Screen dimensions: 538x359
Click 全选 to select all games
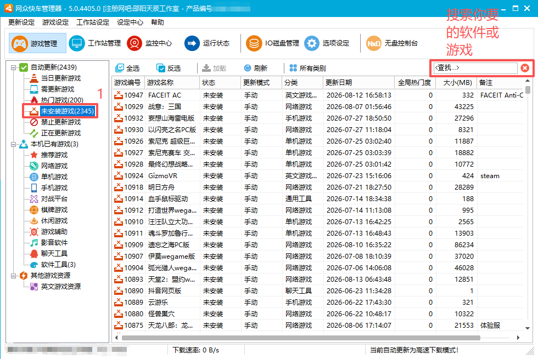pos(127,68)
